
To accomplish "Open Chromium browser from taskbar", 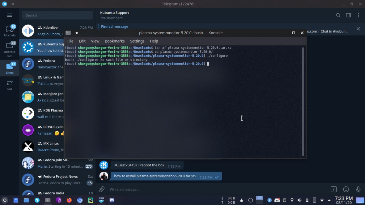I will [x=80, y=200].
